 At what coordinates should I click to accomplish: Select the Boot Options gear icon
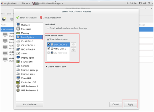pyautogui.click(x=18, y=37)
